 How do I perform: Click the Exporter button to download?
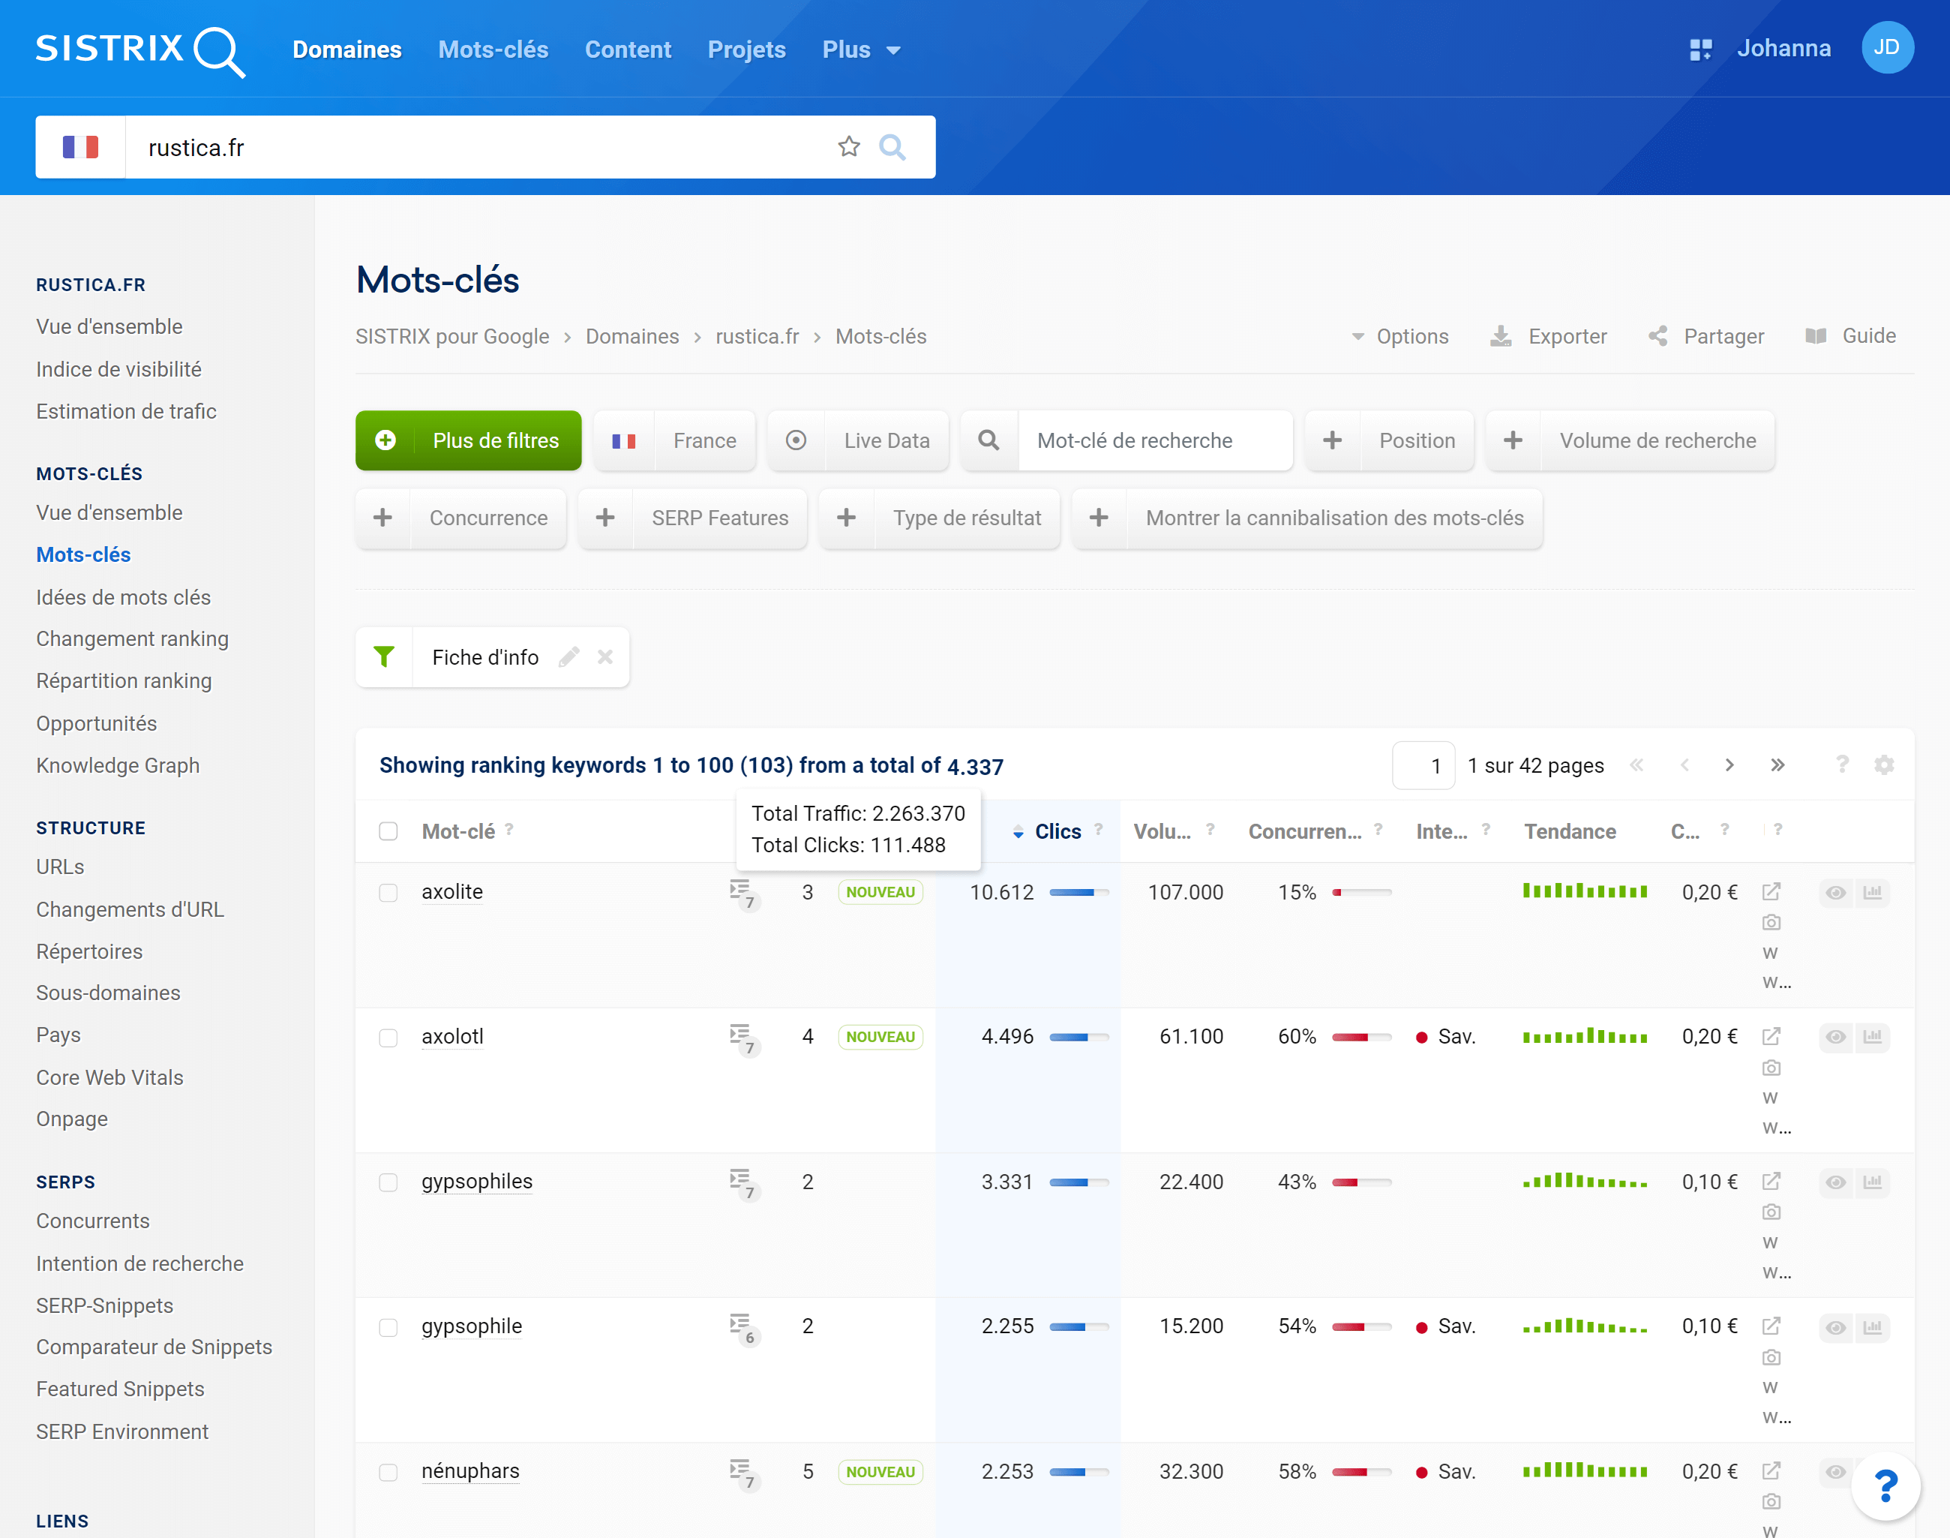(1549, 336)
